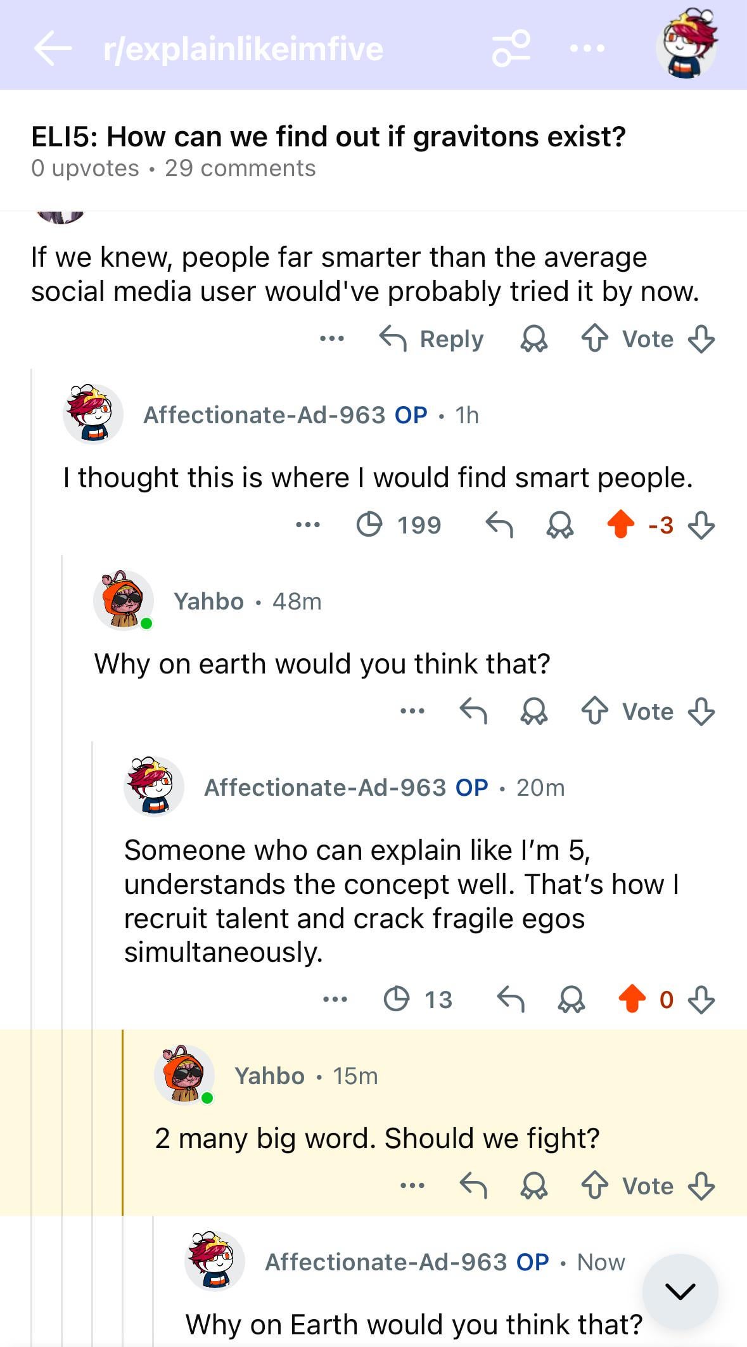Tap the back arrow to leave thread
The image size is (747, 1347).
(53, 49)
